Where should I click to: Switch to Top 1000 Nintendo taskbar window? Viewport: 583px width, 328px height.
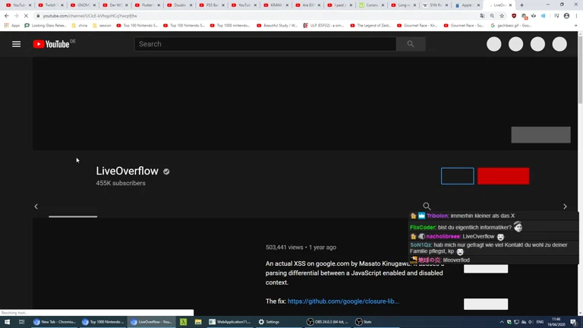tap(102, 322)
